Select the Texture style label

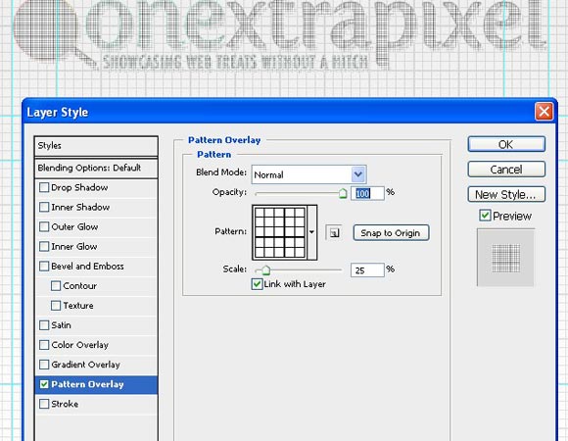point(78,306)
